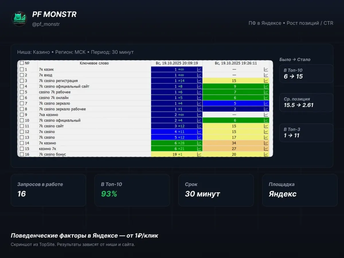This screenshot has width=344, height=258.
Task: Click 20:09:19 chart icon for "7k casino официальный сайт"
Action: (199, 86)
